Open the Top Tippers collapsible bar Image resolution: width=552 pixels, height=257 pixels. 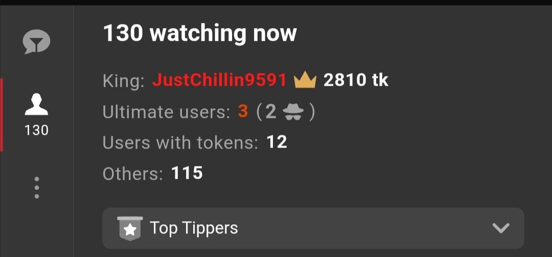[313, 228]
